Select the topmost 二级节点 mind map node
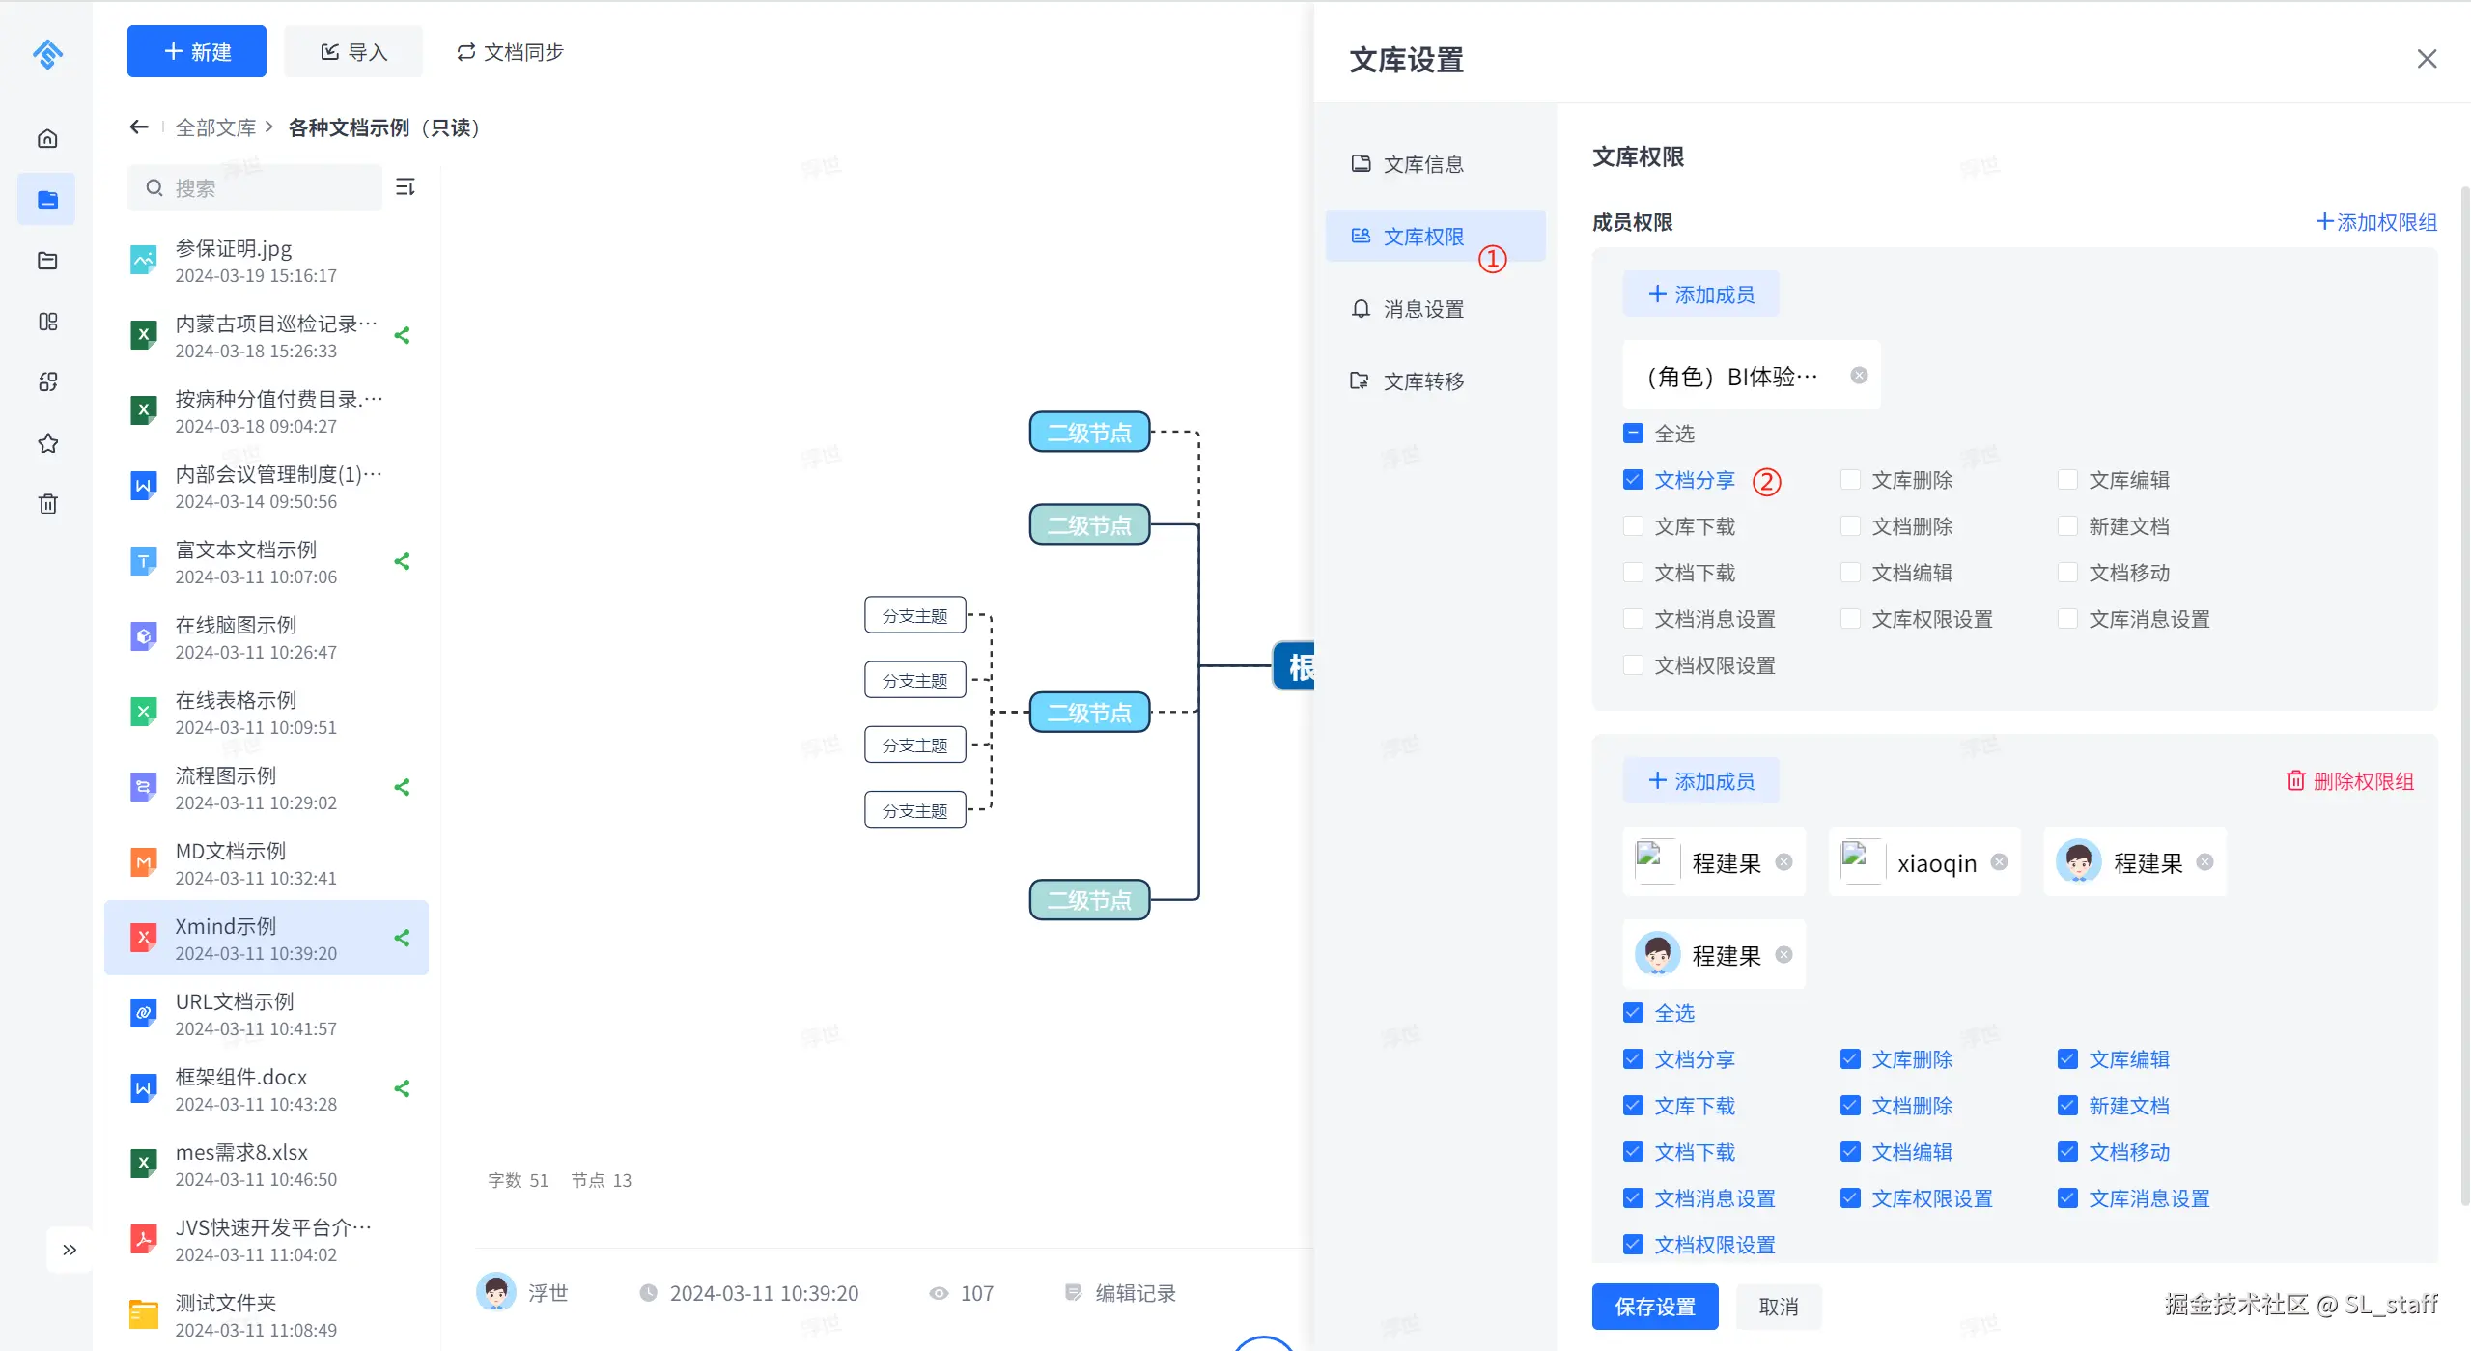This screenshot has width=2471, height=1351. [x=1089, y=432]
